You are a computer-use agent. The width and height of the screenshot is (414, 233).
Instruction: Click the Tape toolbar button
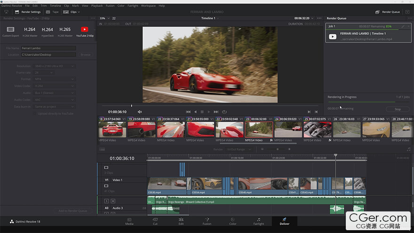coord(52,12)
